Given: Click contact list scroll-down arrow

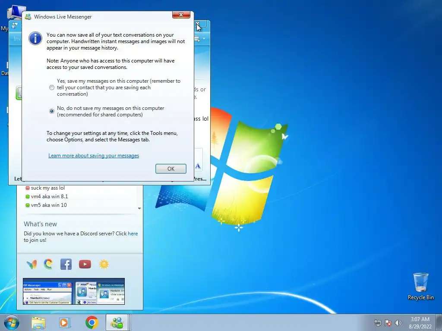Looking at the screenshot, I should tap(139, 209).
